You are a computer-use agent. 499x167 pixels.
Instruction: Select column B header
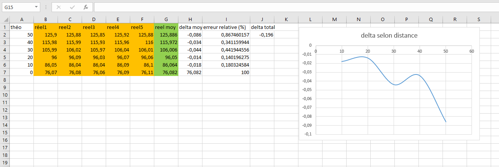coord(46,20)
